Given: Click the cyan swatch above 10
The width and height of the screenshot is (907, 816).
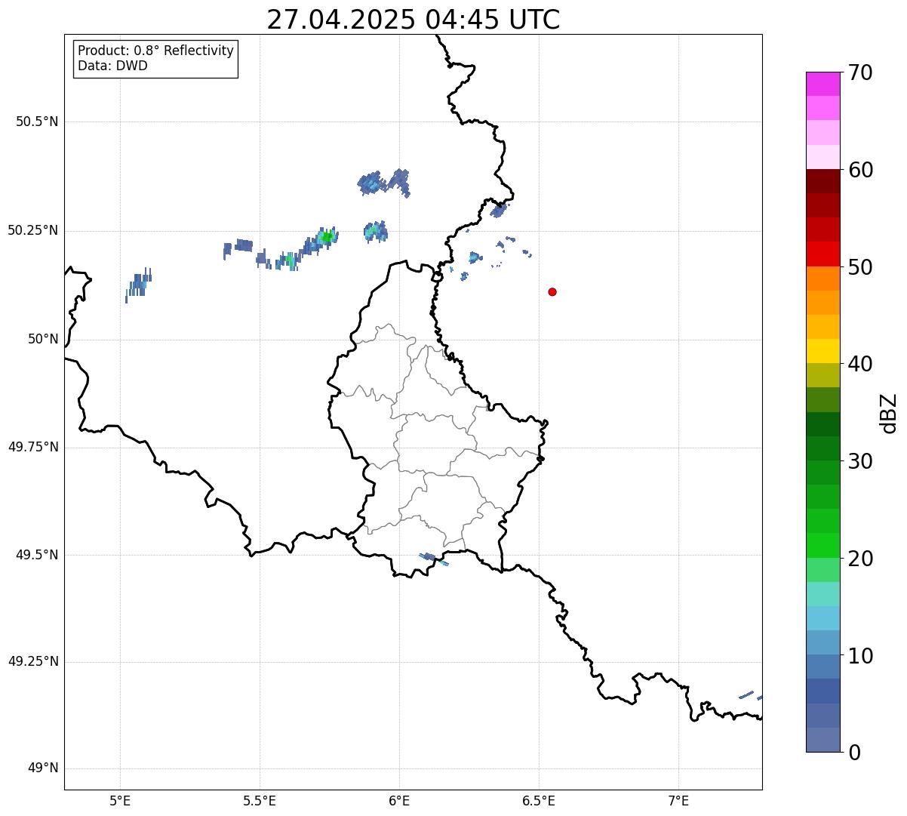Looking at the screenshot, I should (x=822, y=618).
